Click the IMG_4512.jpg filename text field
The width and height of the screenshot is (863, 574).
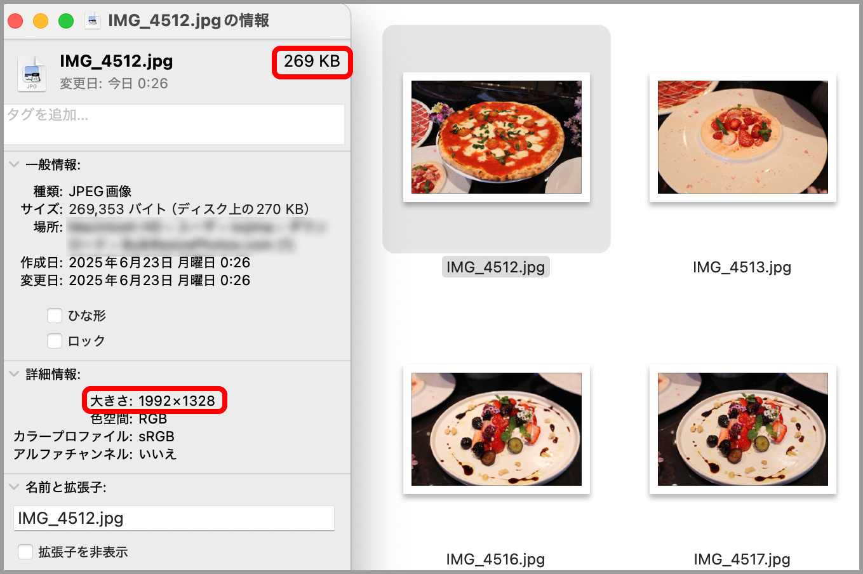point(174,518)
